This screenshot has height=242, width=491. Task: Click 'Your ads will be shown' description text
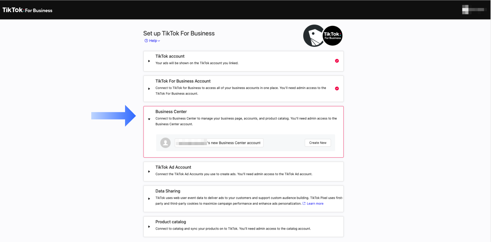pyautogui.click(x=197, y=63)
